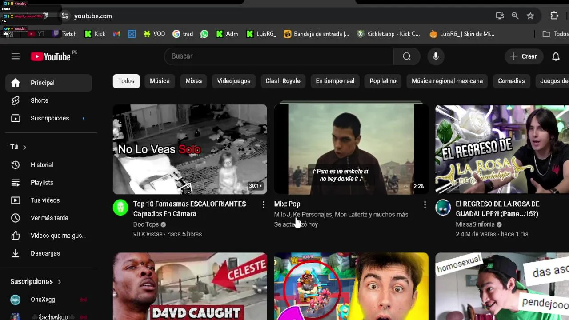Open Ver más tarde list
This screenshot has height=320, width=569.
48,218
